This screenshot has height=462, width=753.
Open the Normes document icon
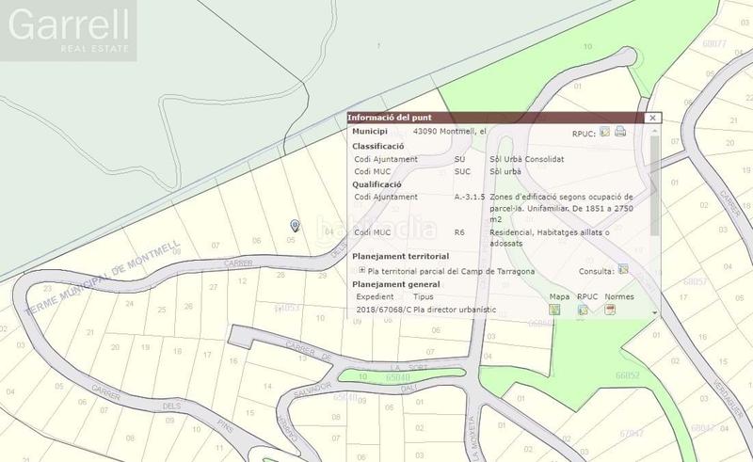610,309
